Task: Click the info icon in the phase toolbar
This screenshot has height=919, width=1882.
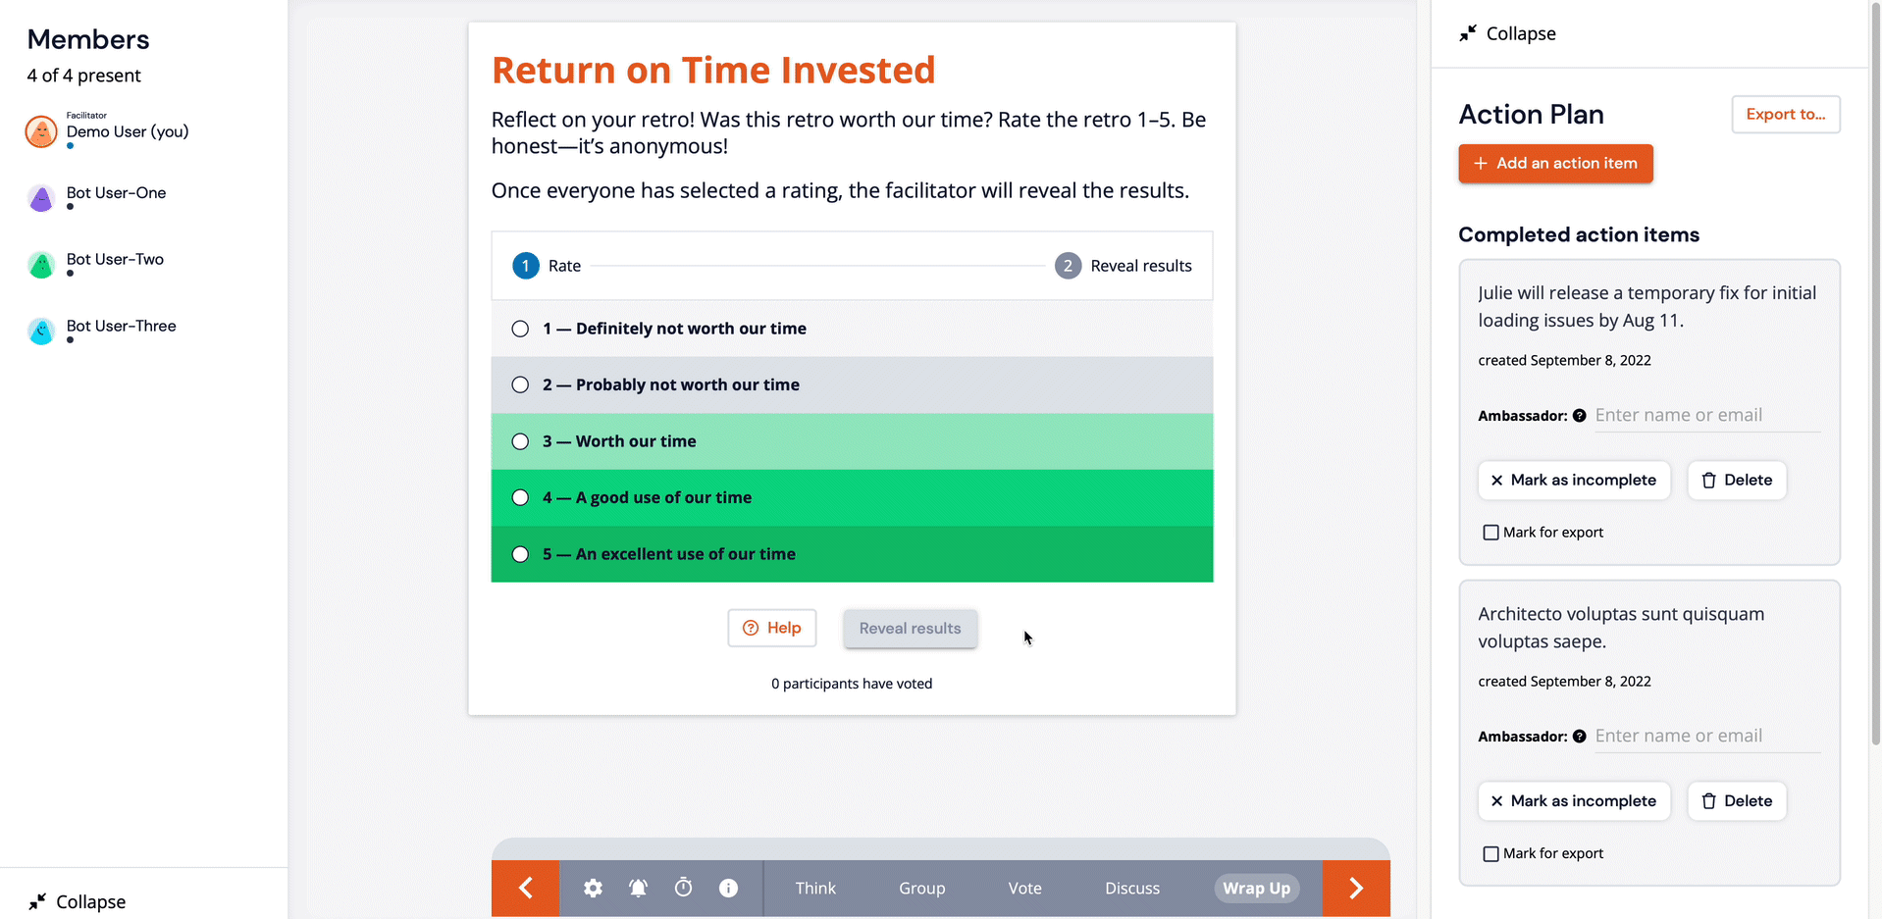Action: tap(728, 888)
